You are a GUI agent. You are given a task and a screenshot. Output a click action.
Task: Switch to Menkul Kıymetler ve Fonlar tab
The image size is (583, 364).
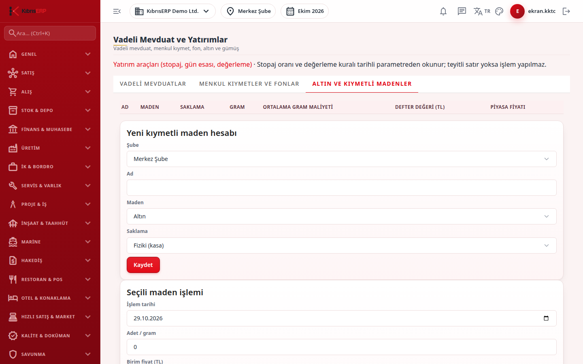point(249,84)
